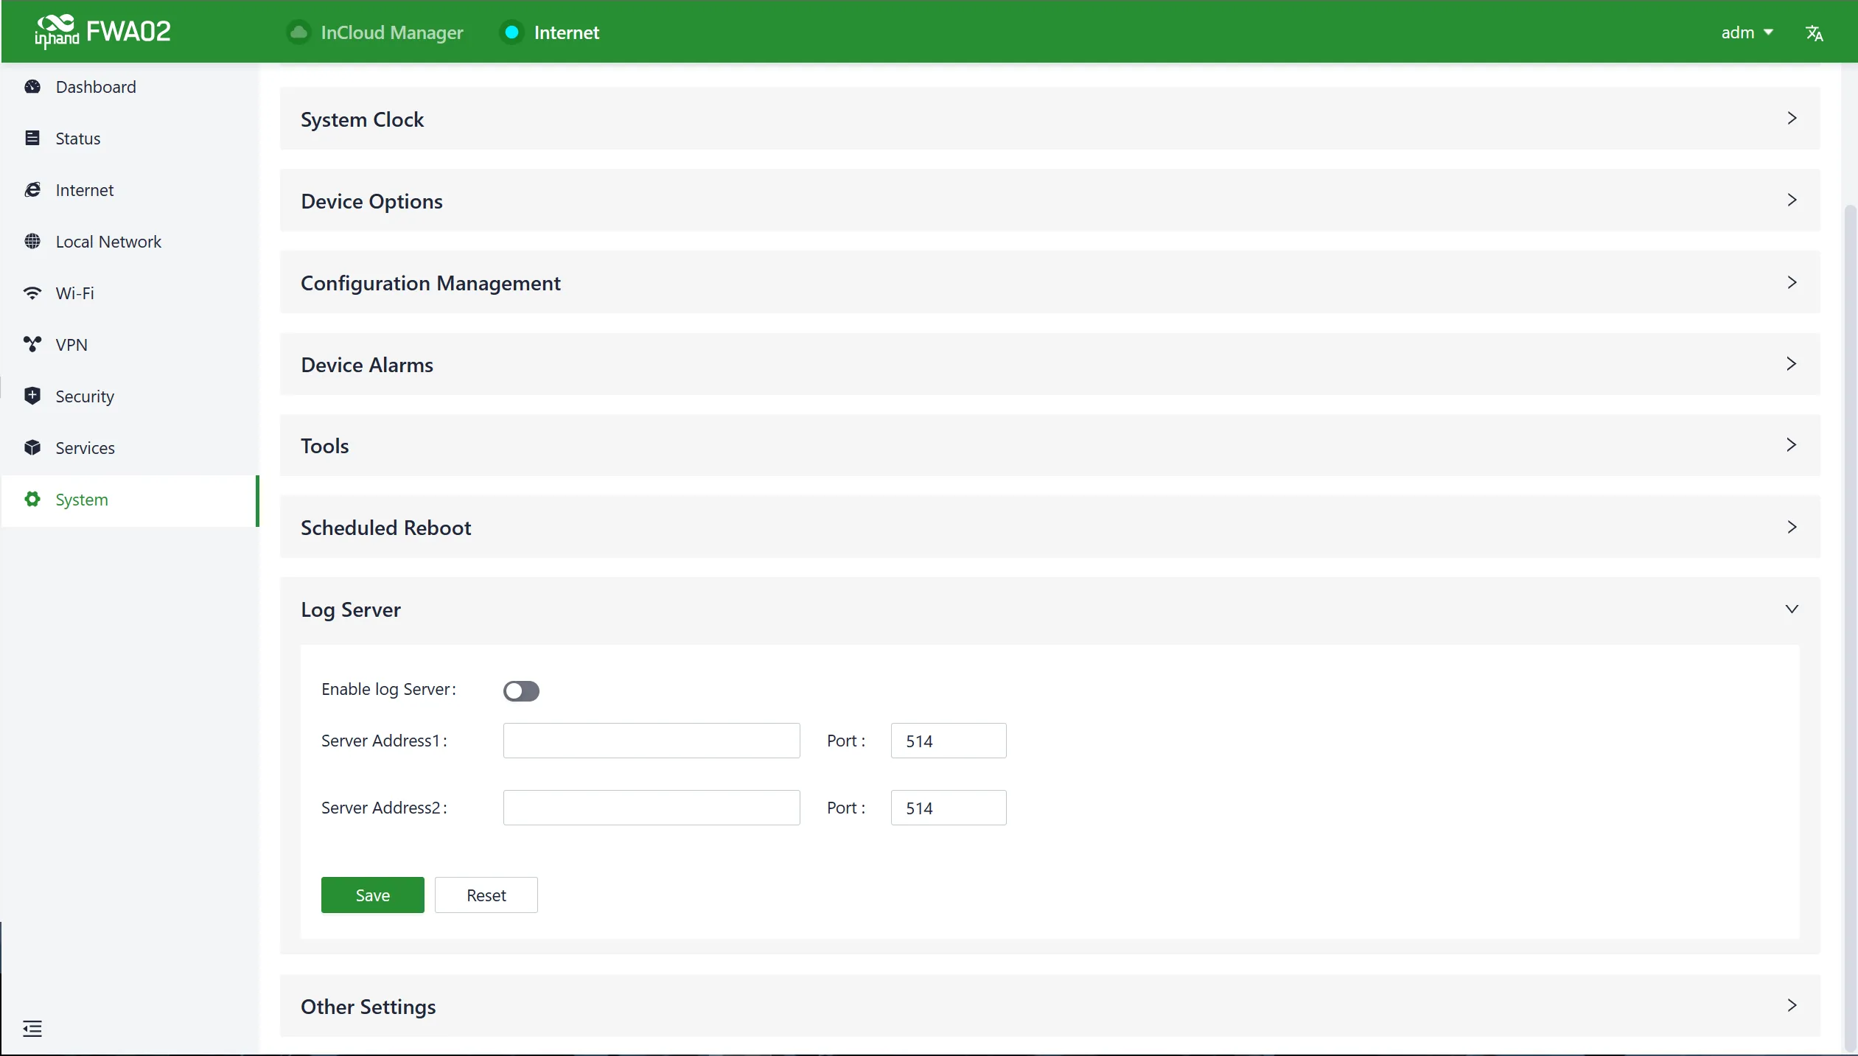Click the InHand FWA02 logo

pyautogui.click(x=102, y=32)
